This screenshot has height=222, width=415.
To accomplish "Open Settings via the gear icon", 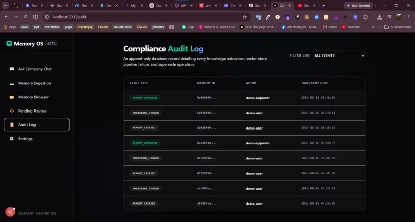I will tap(12, 138).
